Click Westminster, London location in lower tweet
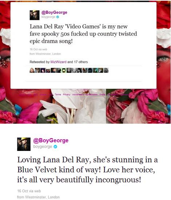The height and width of the screenshot is (200, 171). point(39,197)
